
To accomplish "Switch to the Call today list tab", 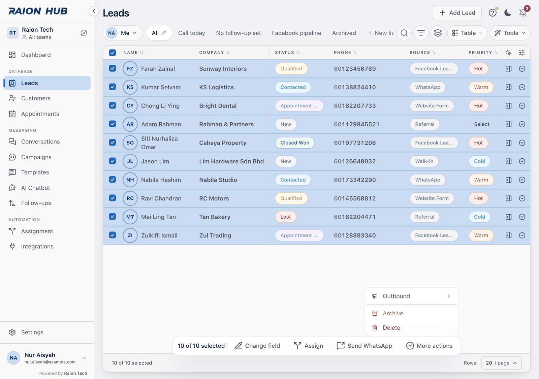I will [x=191, y=33].
